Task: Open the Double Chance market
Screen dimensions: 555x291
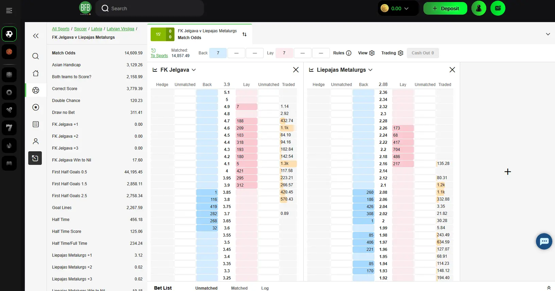Action: [x=97, y=101]
